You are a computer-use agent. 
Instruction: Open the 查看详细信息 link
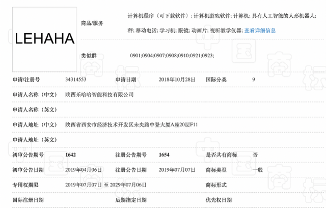(260, 31)
